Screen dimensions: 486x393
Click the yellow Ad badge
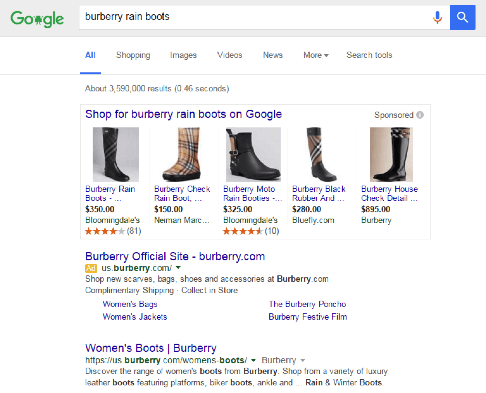91,268
